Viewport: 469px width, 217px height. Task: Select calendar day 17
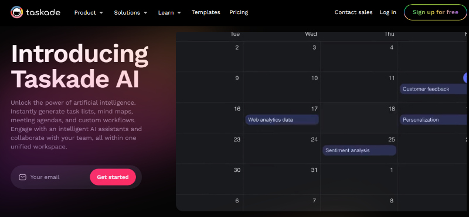[x=314, y=109]
